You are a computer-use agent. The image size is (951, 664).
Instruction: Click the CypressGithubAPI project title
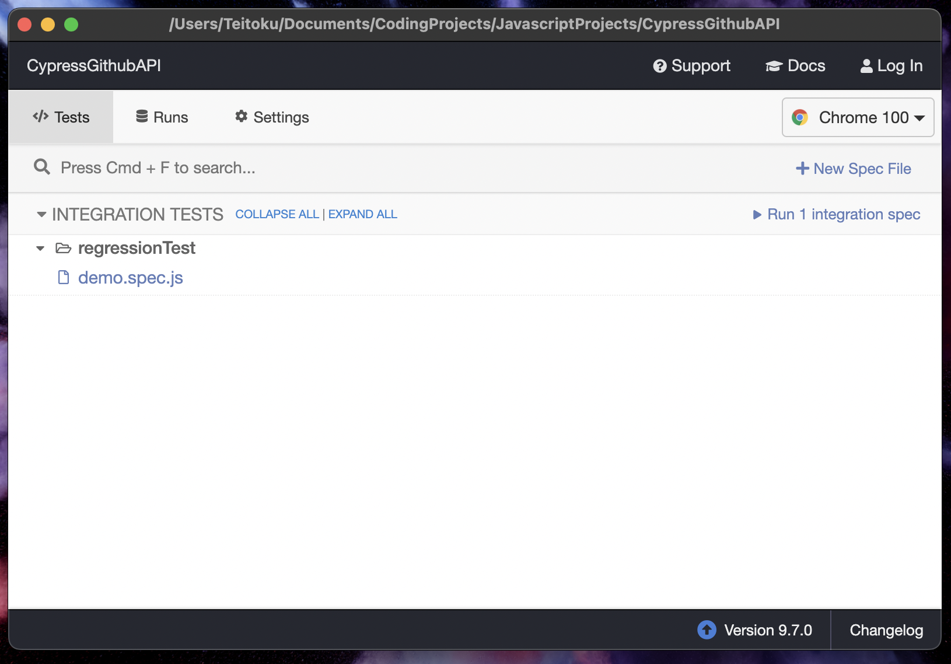(94, 65)
